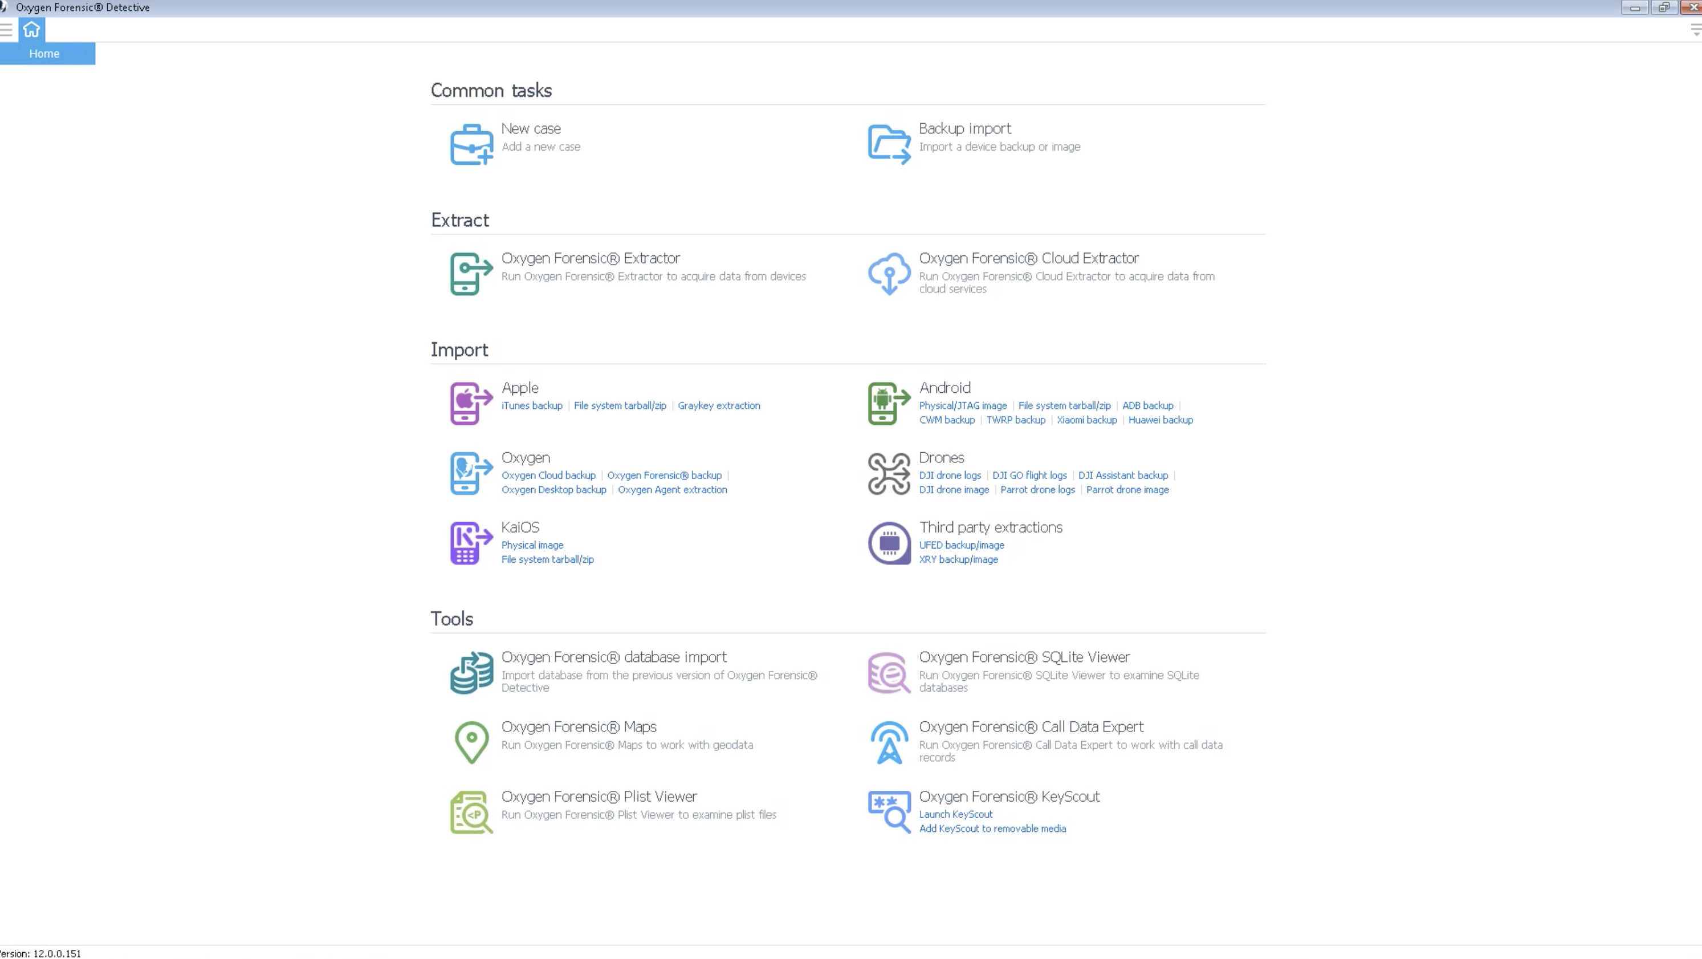Import a CWM backup

947,420
